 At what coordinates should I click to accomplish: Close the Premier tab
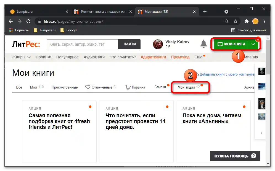(x=131, y=12)
